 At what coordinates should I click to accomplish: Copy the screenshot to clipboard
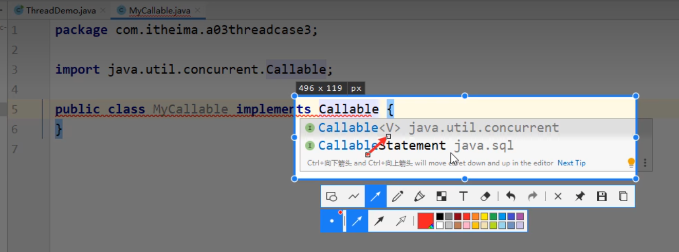(x=623, y=197)
